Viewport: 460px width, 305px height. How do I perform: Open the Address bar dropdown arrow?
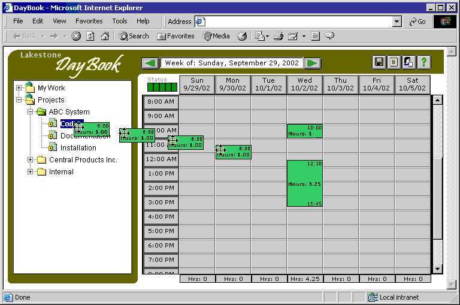coord(397,22)
